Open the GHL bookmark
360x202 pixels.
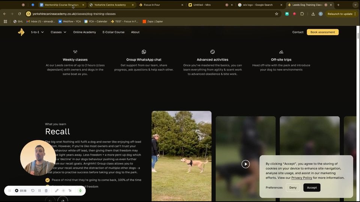click(18, 21)
